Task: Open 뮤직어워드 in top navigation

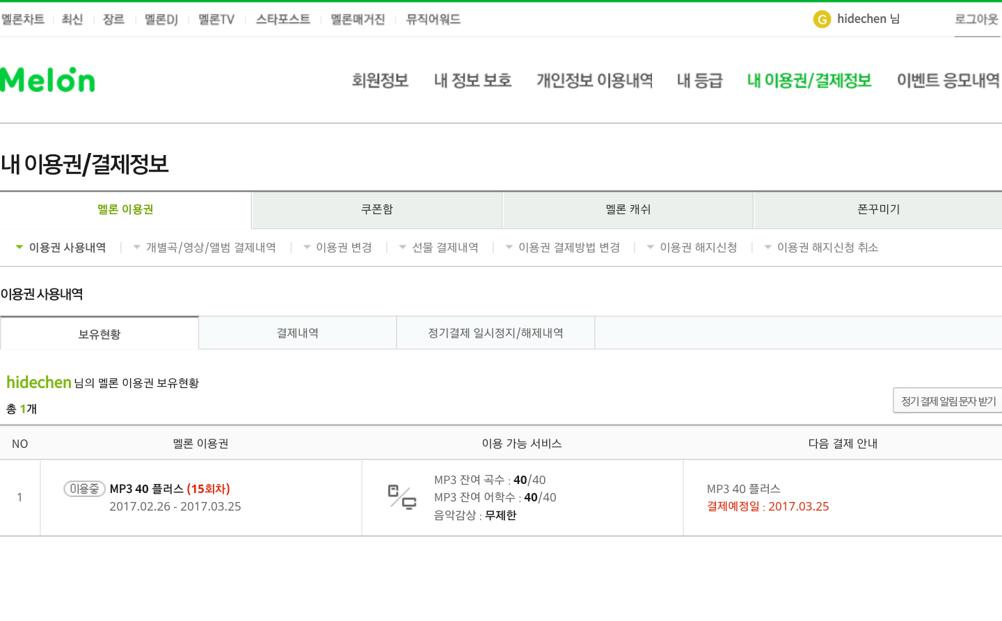Action: [434, 19]
